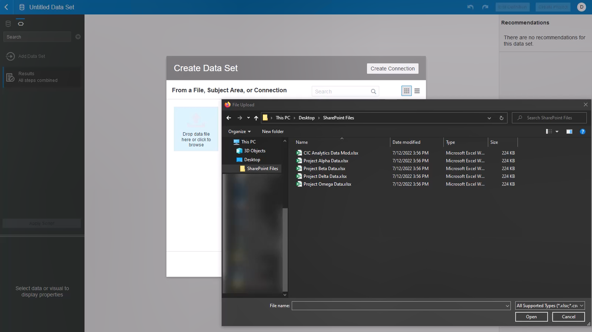Open the File name history dropdown arrow
592x332 pixels.
[507, 306]
